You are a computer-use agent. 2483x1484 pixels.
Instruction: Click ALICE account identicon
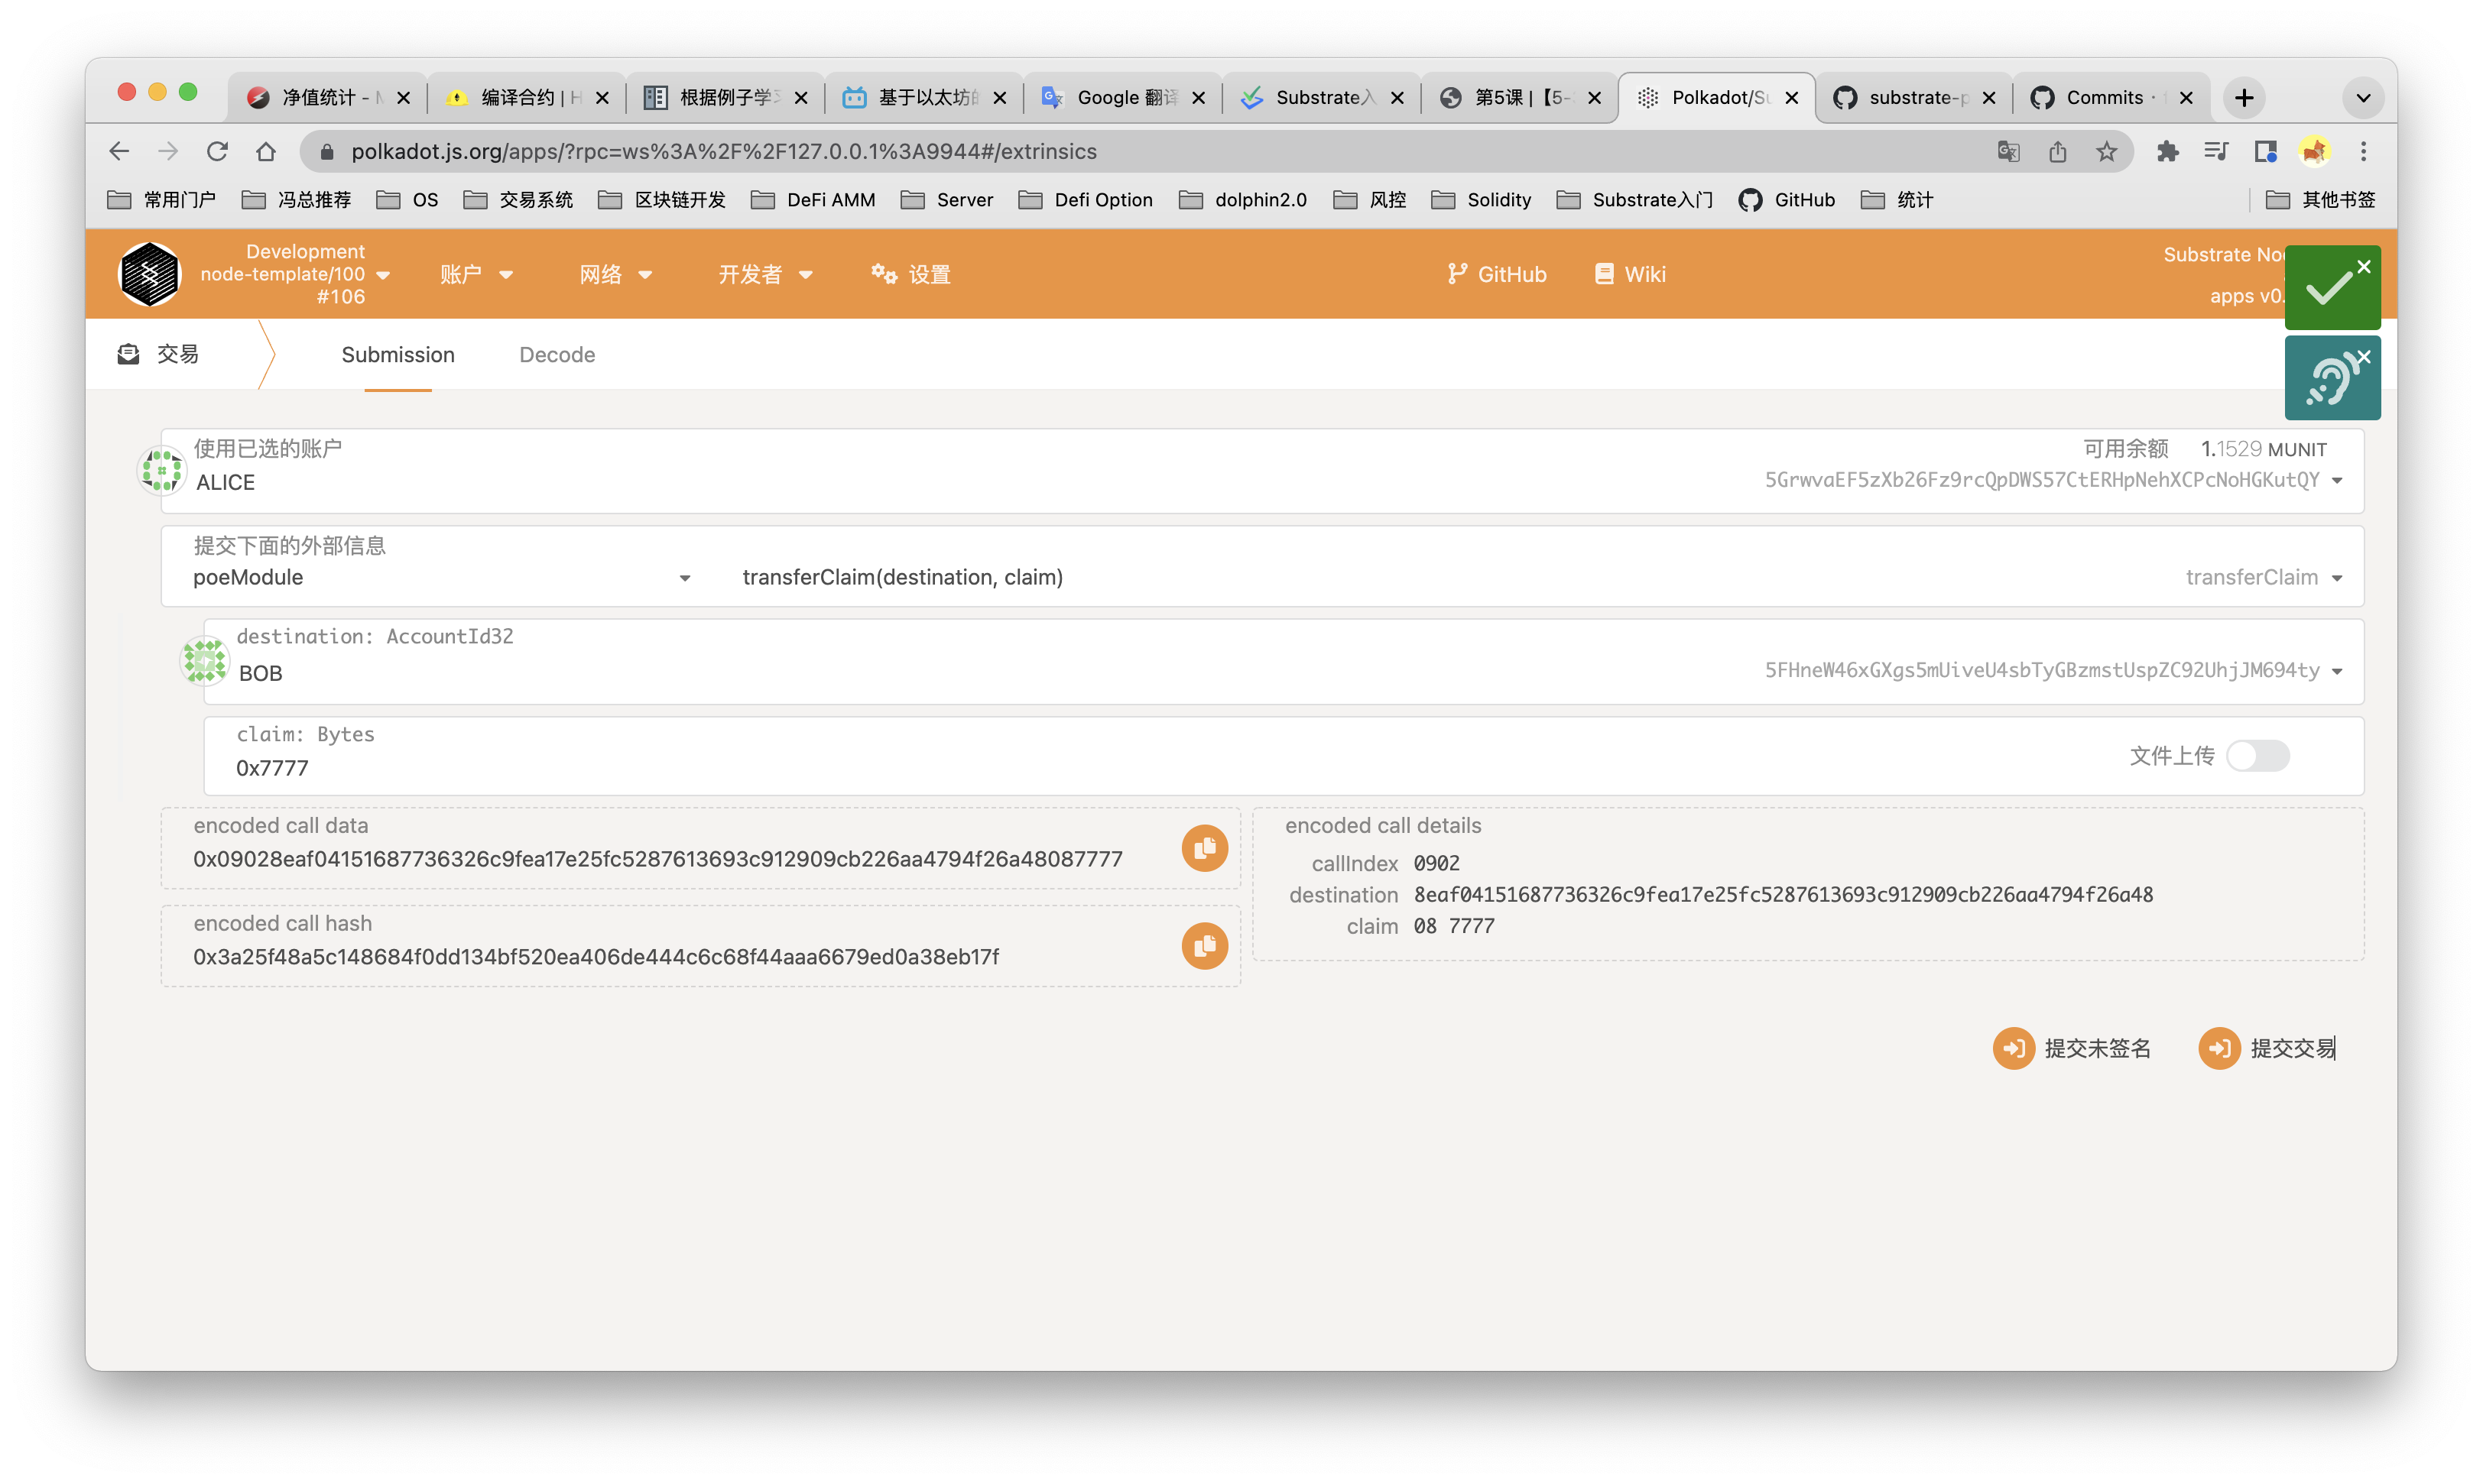point(161,469)
